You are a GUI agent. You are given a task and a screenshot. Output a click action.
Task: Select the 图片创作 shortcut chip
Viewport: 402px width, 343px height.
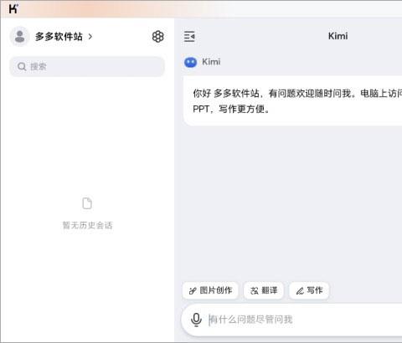(210, 290)
